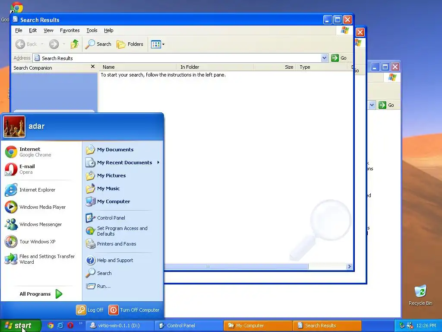Open Control Panel from the Start menu
This screenshot has height=332, width=442.
point(105,218)
